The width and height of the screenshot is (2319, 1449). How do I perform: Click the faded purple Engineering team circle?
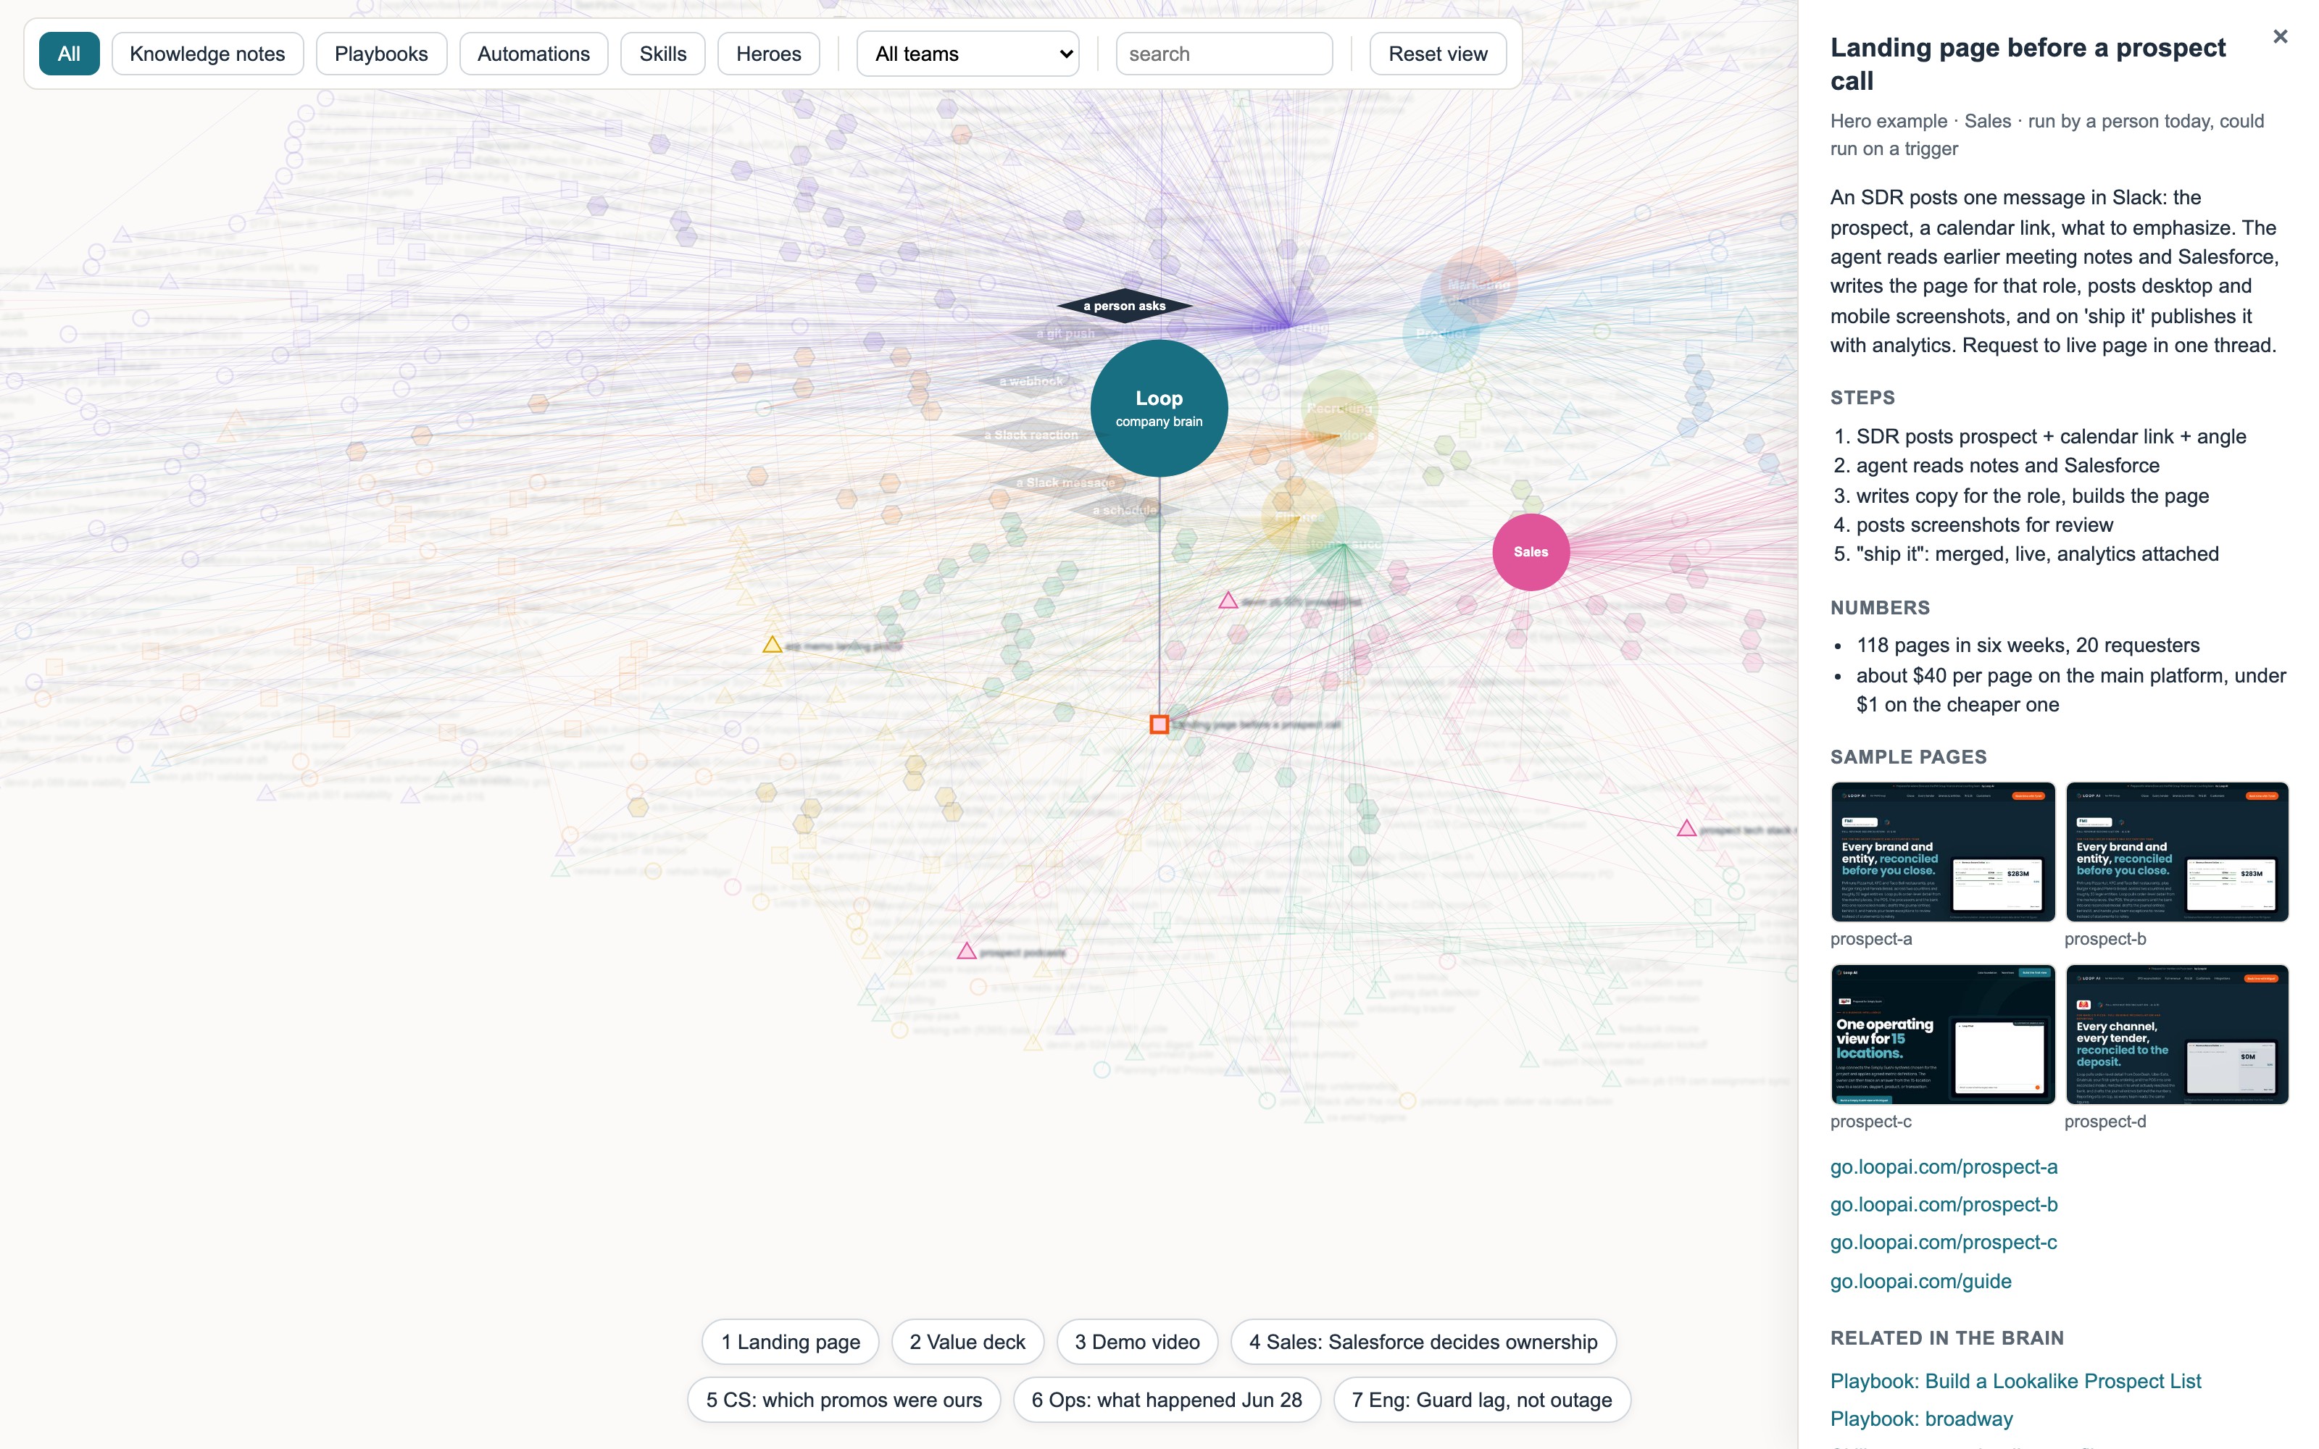[x=1290, y=327]
